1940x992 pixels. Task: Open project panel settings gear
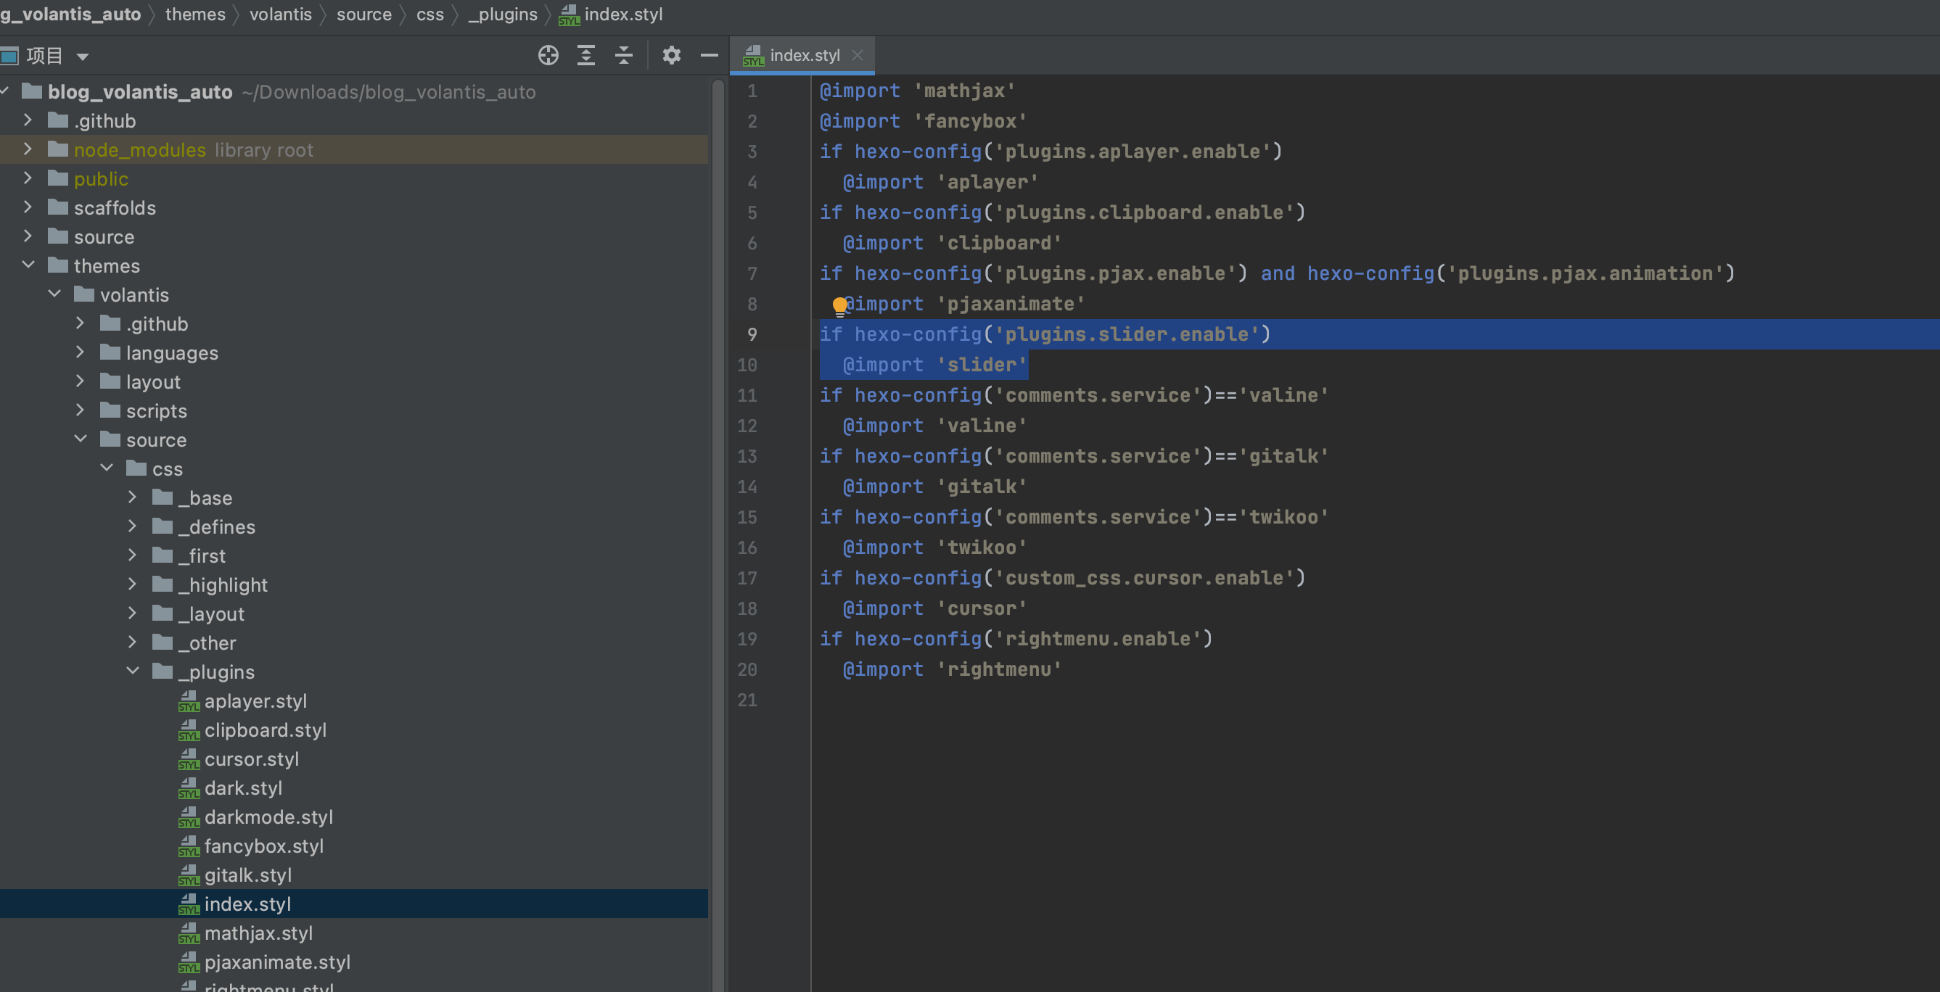pyautogui.click(x=671, y=55)
